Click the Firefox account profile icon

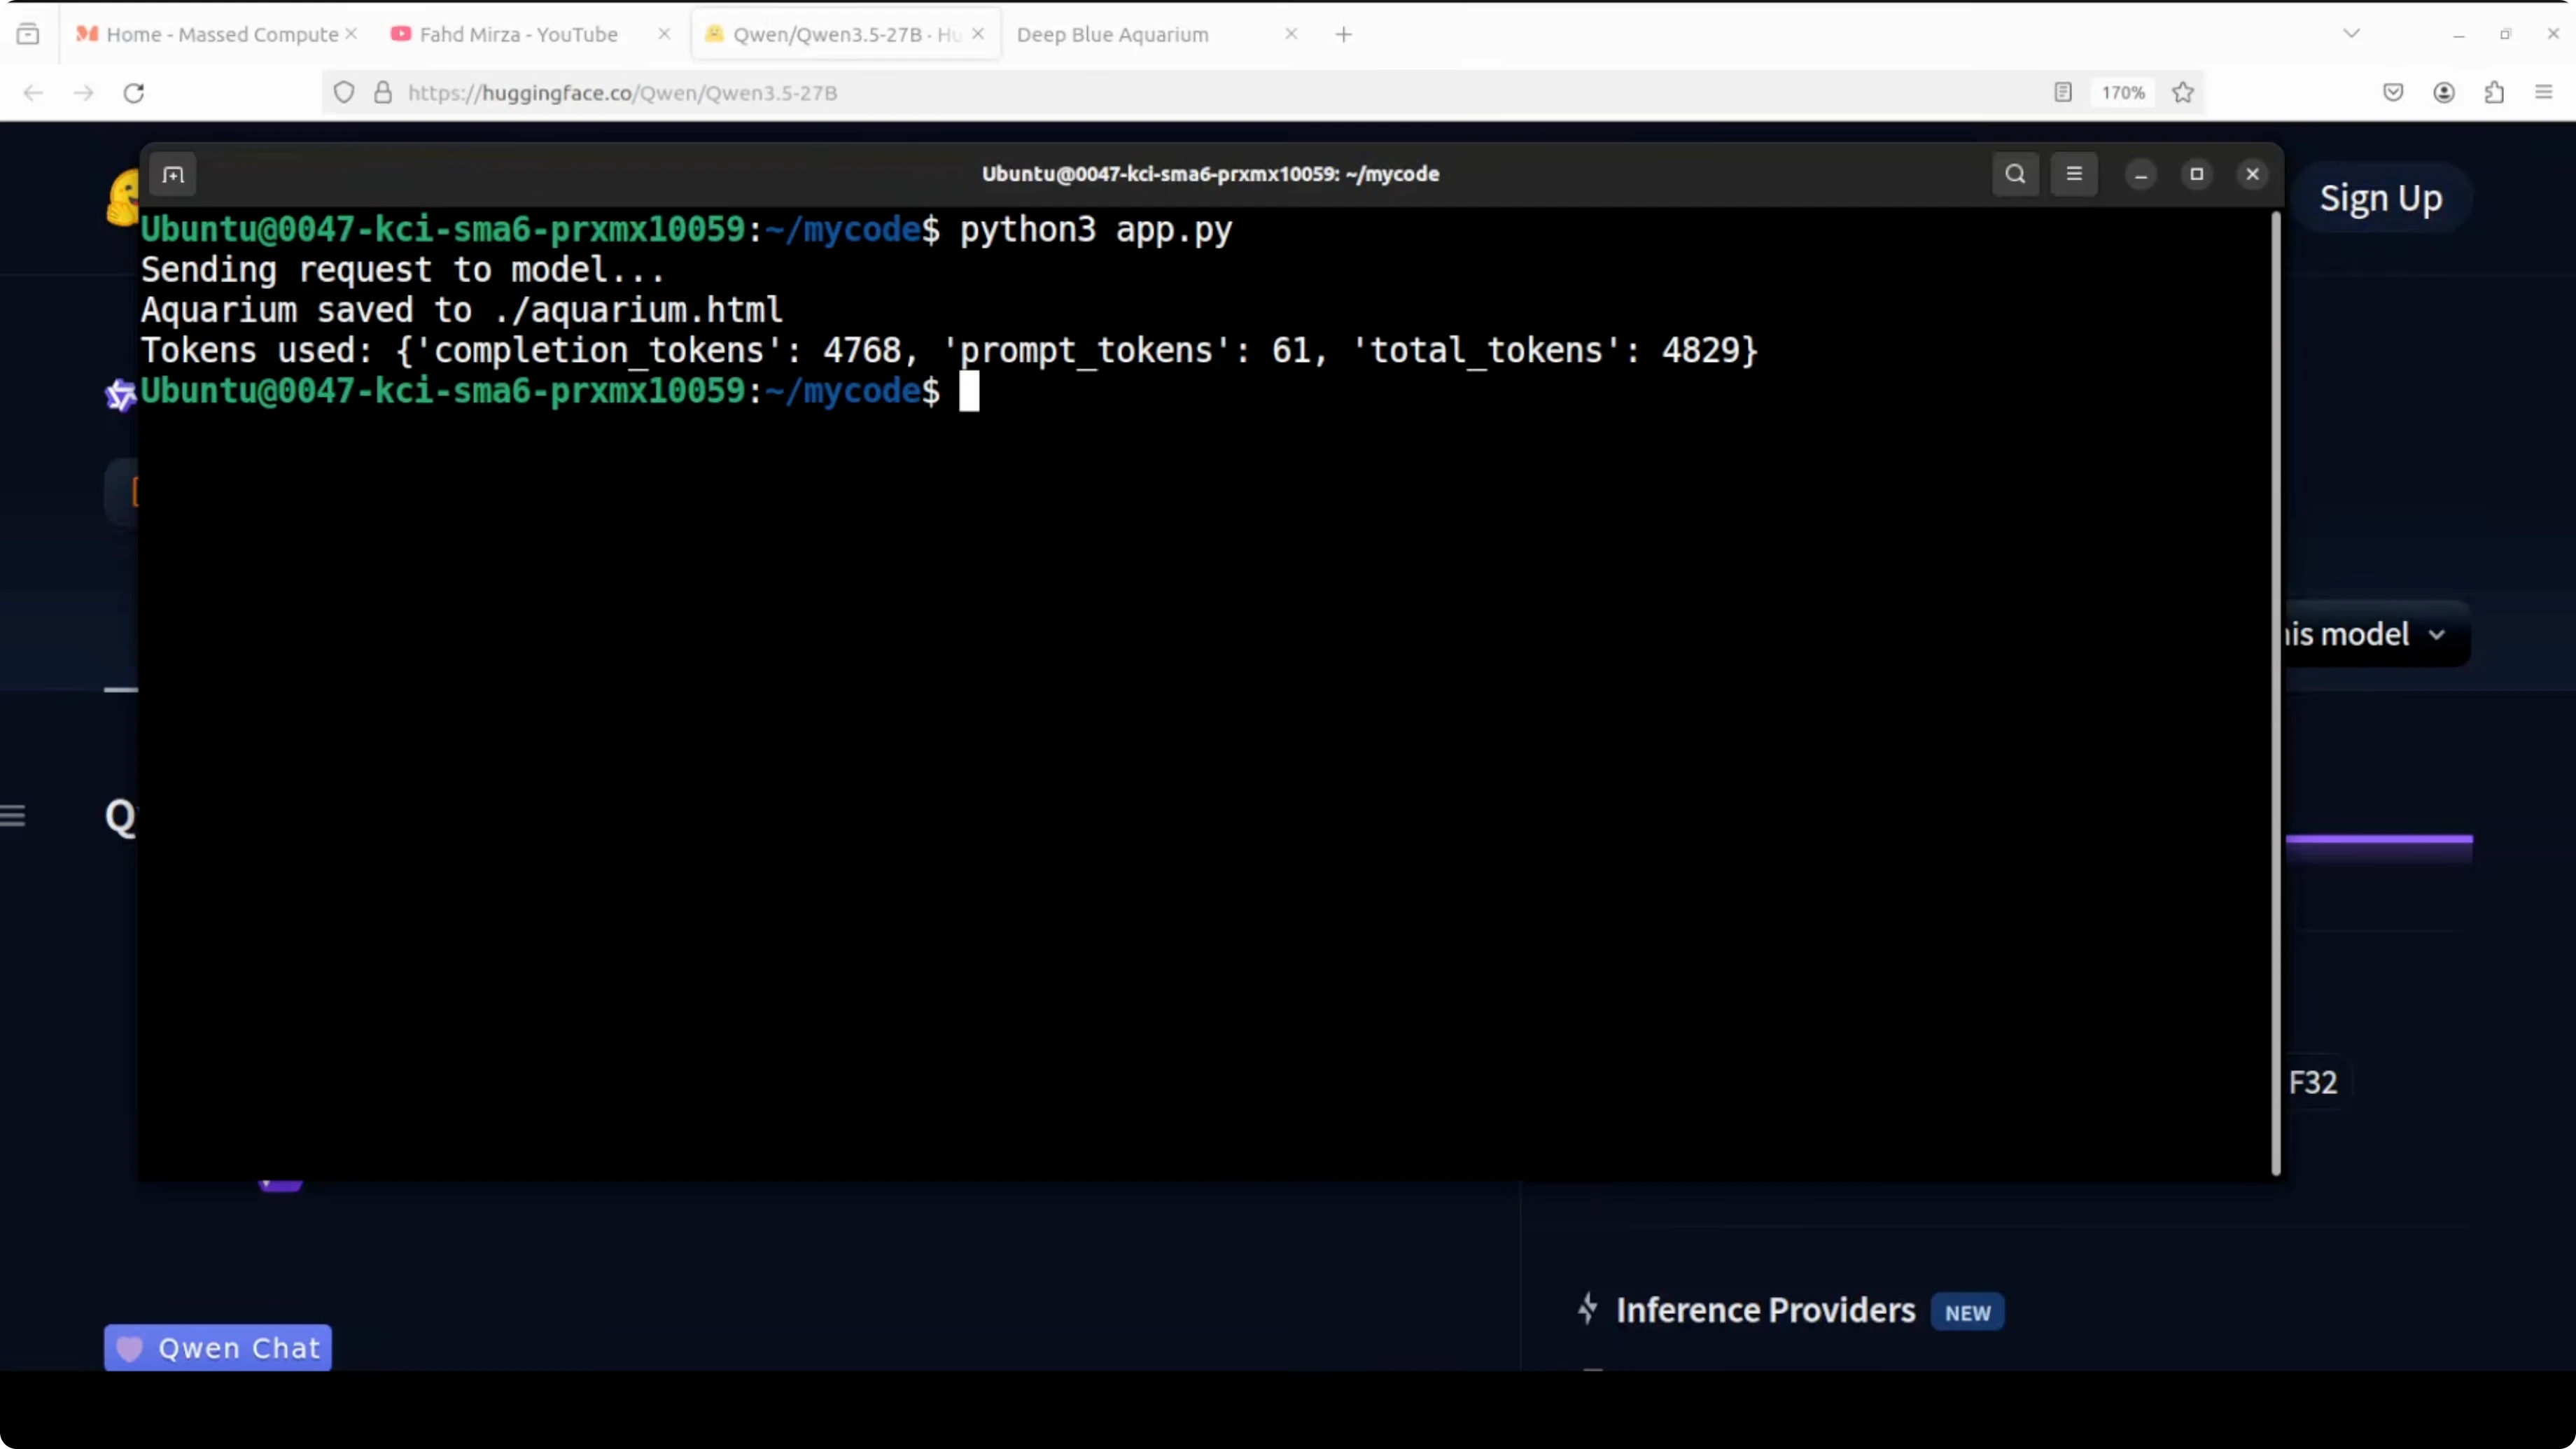(x=2444, y=93)
